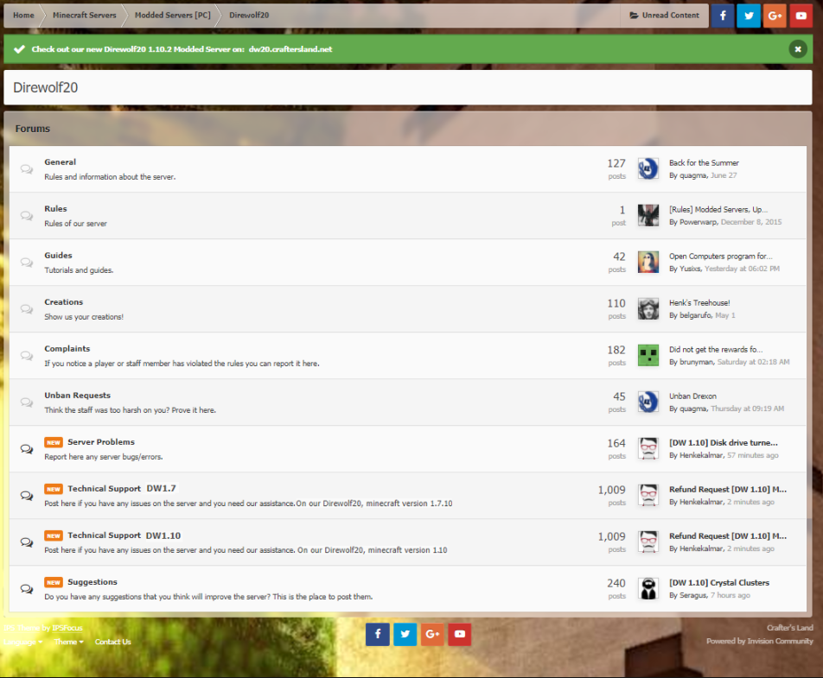Open Technical Support forum with DW1.7 tag

(105, 489)
